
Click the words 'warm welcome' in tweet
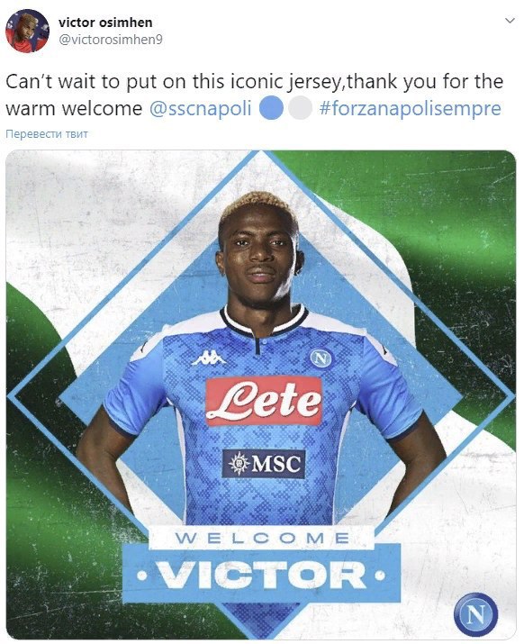point(74,109)
